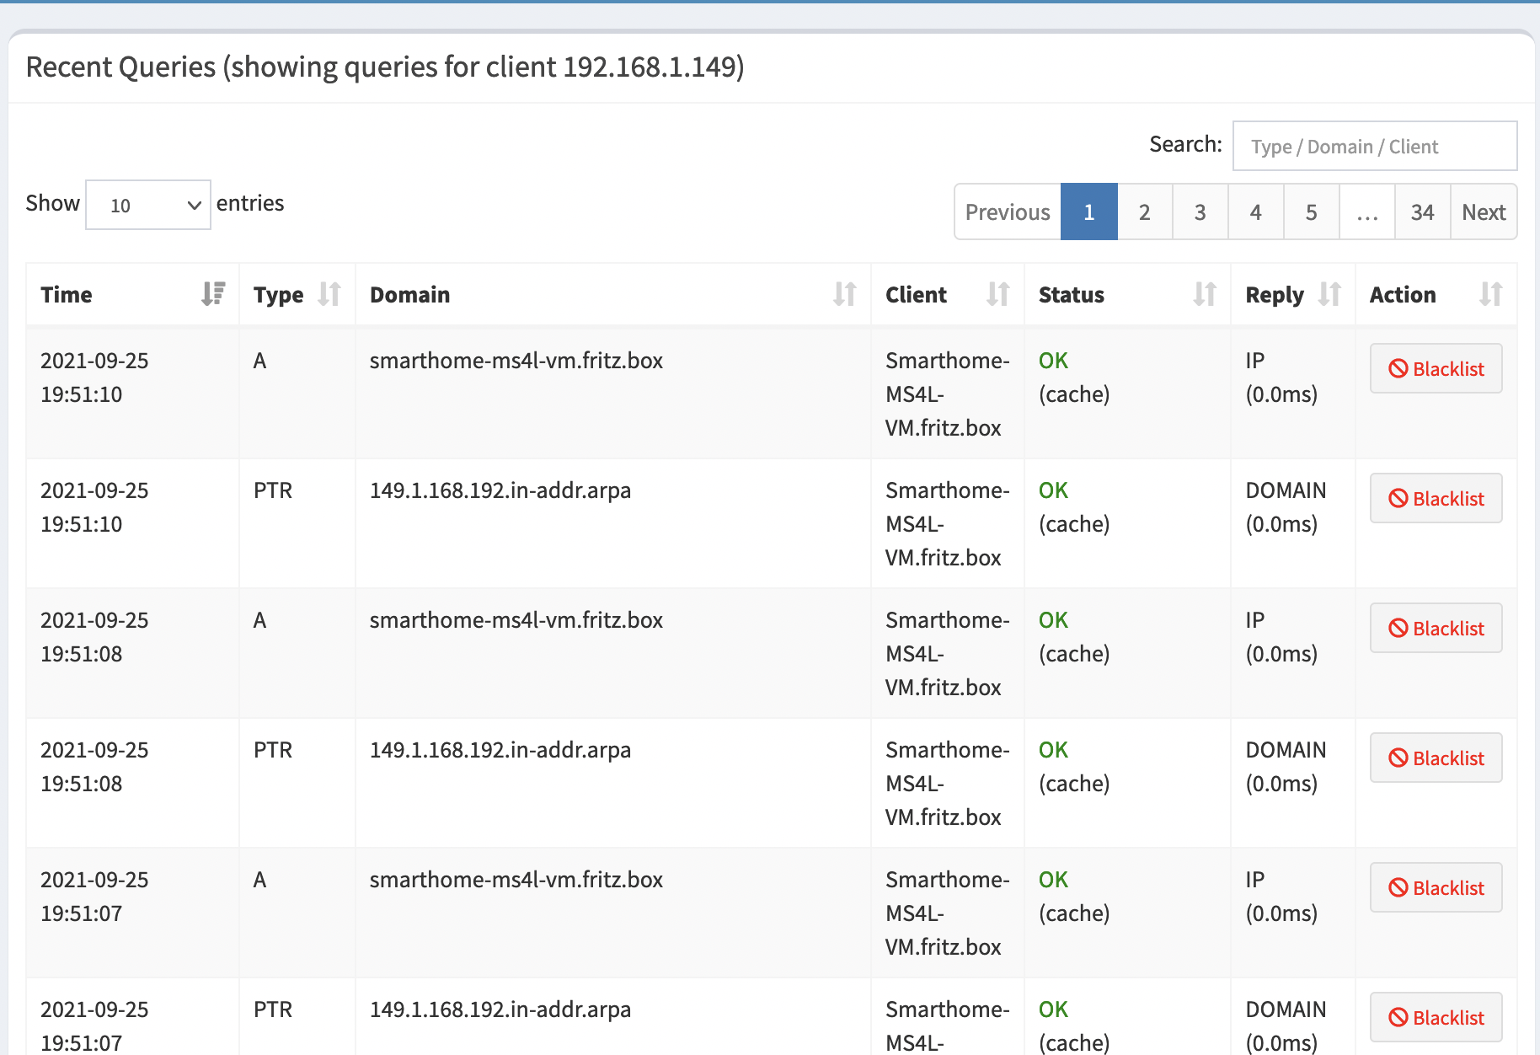Screen dimensions: 1540x1055
Task: Sort table by Time column icon
Action: pyautogui.click(x=213, y=294)
